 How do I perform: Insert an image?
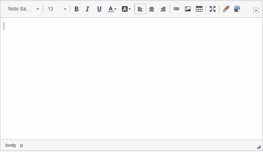[x=188, y=9]
